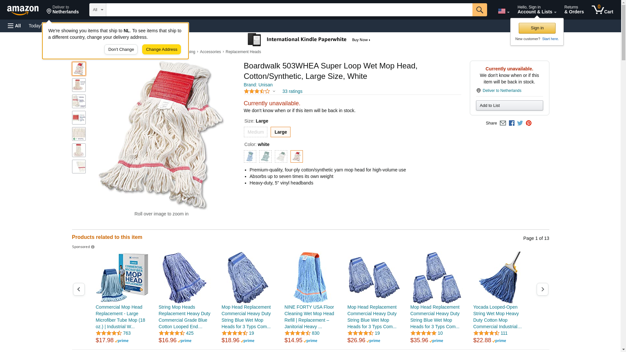The image size is (626, 352).
Task: Open the language flag dropdown
Action: [x=503, y=11]
